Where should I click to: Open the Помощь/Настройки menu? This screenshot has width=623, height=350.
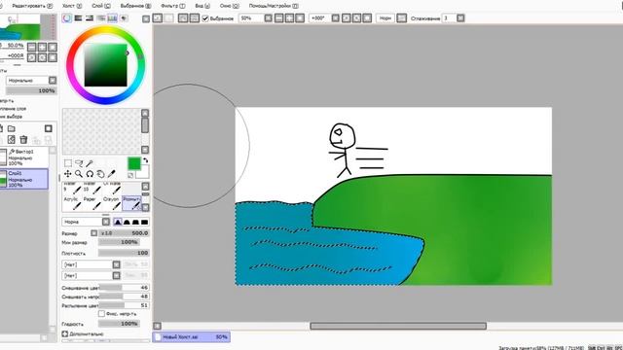point(274,6)
